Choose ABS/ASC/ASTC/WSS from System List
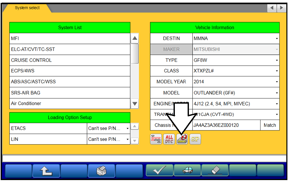The width and height of the screenshot is (288, 182). (x=70, y=82)
